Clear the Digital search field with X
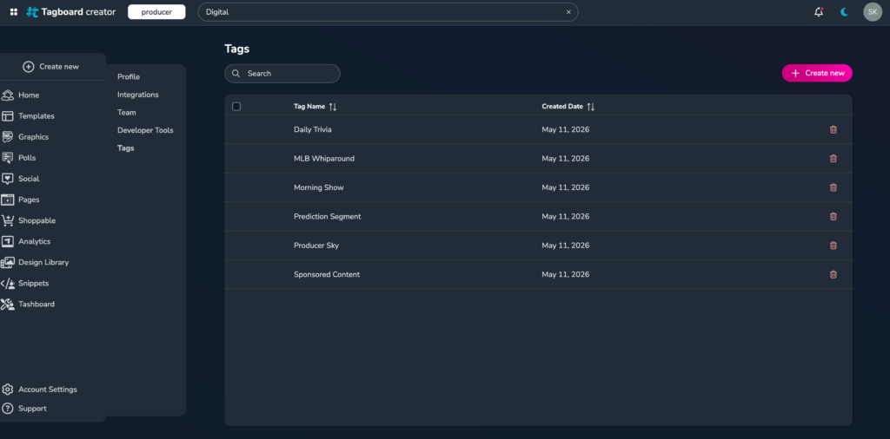Image resolution: width=890 pixels, height=439 pixels. (x=568, y=12)
